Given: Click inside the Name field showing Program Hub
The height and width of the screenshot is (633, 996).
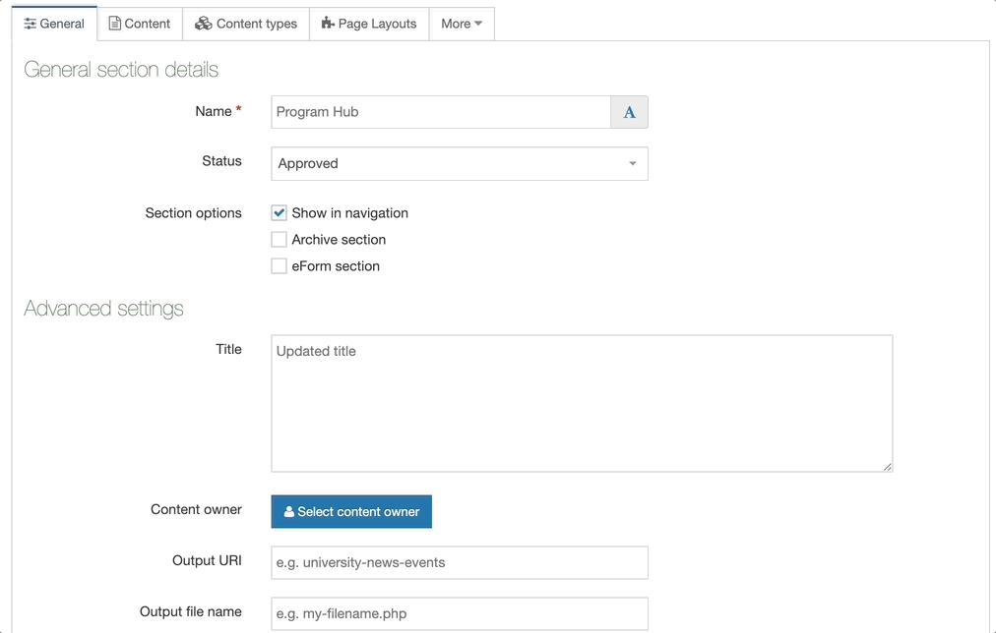Looking at the screenshot, I should click(440, 111).
